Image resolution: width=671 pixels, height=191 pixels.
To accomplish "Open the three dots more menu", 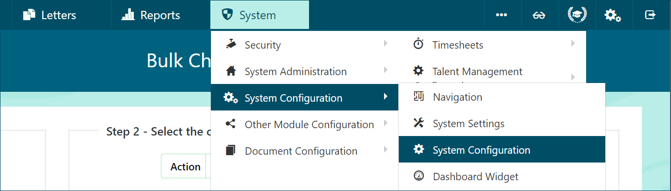I will coord(501,15).
